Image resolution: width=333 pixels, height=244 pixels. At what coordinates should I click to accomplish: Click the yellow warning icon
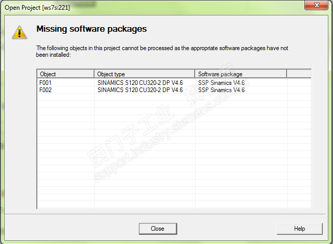pyautogui.click(x=19, y=32)
